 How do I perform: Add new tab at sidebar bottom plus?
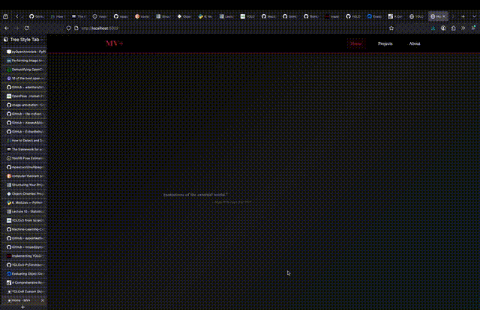(x=22, y=307)
